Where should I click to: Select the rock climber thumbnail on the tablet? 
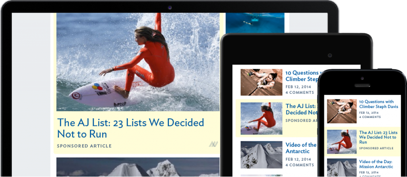262,82
